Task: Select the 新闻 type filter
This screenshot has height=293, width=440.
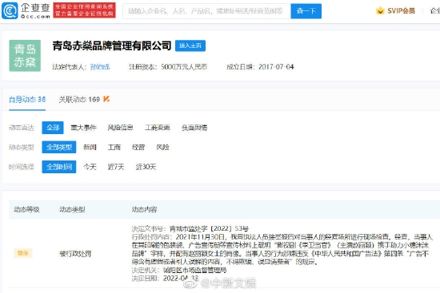Action: tap(90, 147)
